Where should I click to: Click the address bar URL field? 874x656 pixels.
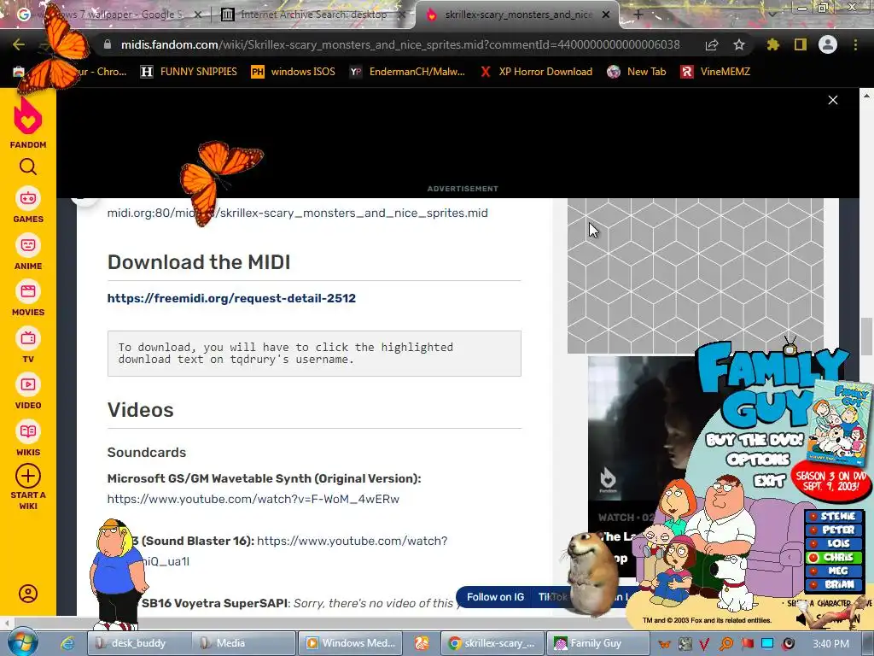tap(399, 44)
